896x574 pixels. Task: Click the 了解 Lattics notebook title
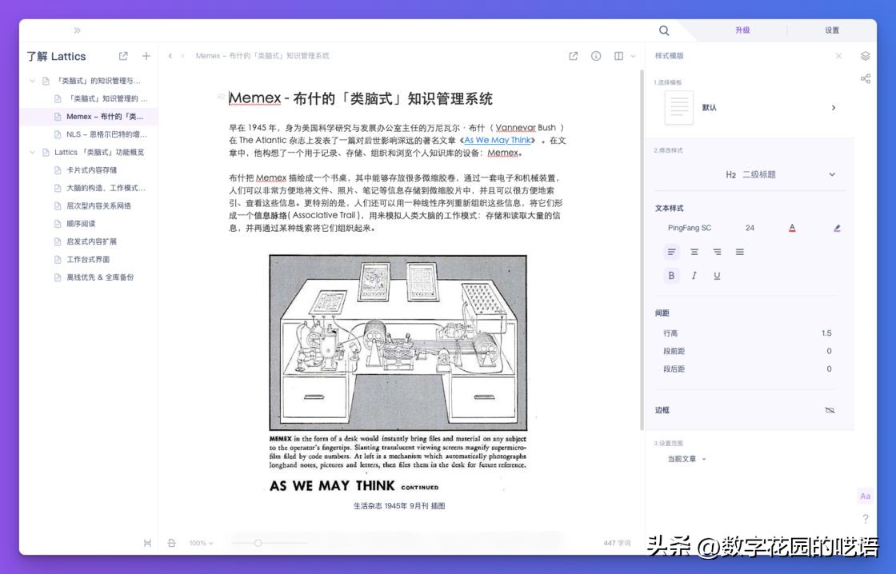coord(56,56)
